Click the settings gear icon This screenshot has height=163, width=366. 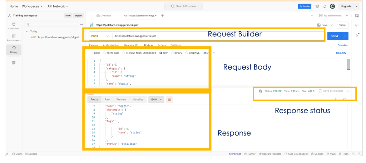tap(317, 6)
